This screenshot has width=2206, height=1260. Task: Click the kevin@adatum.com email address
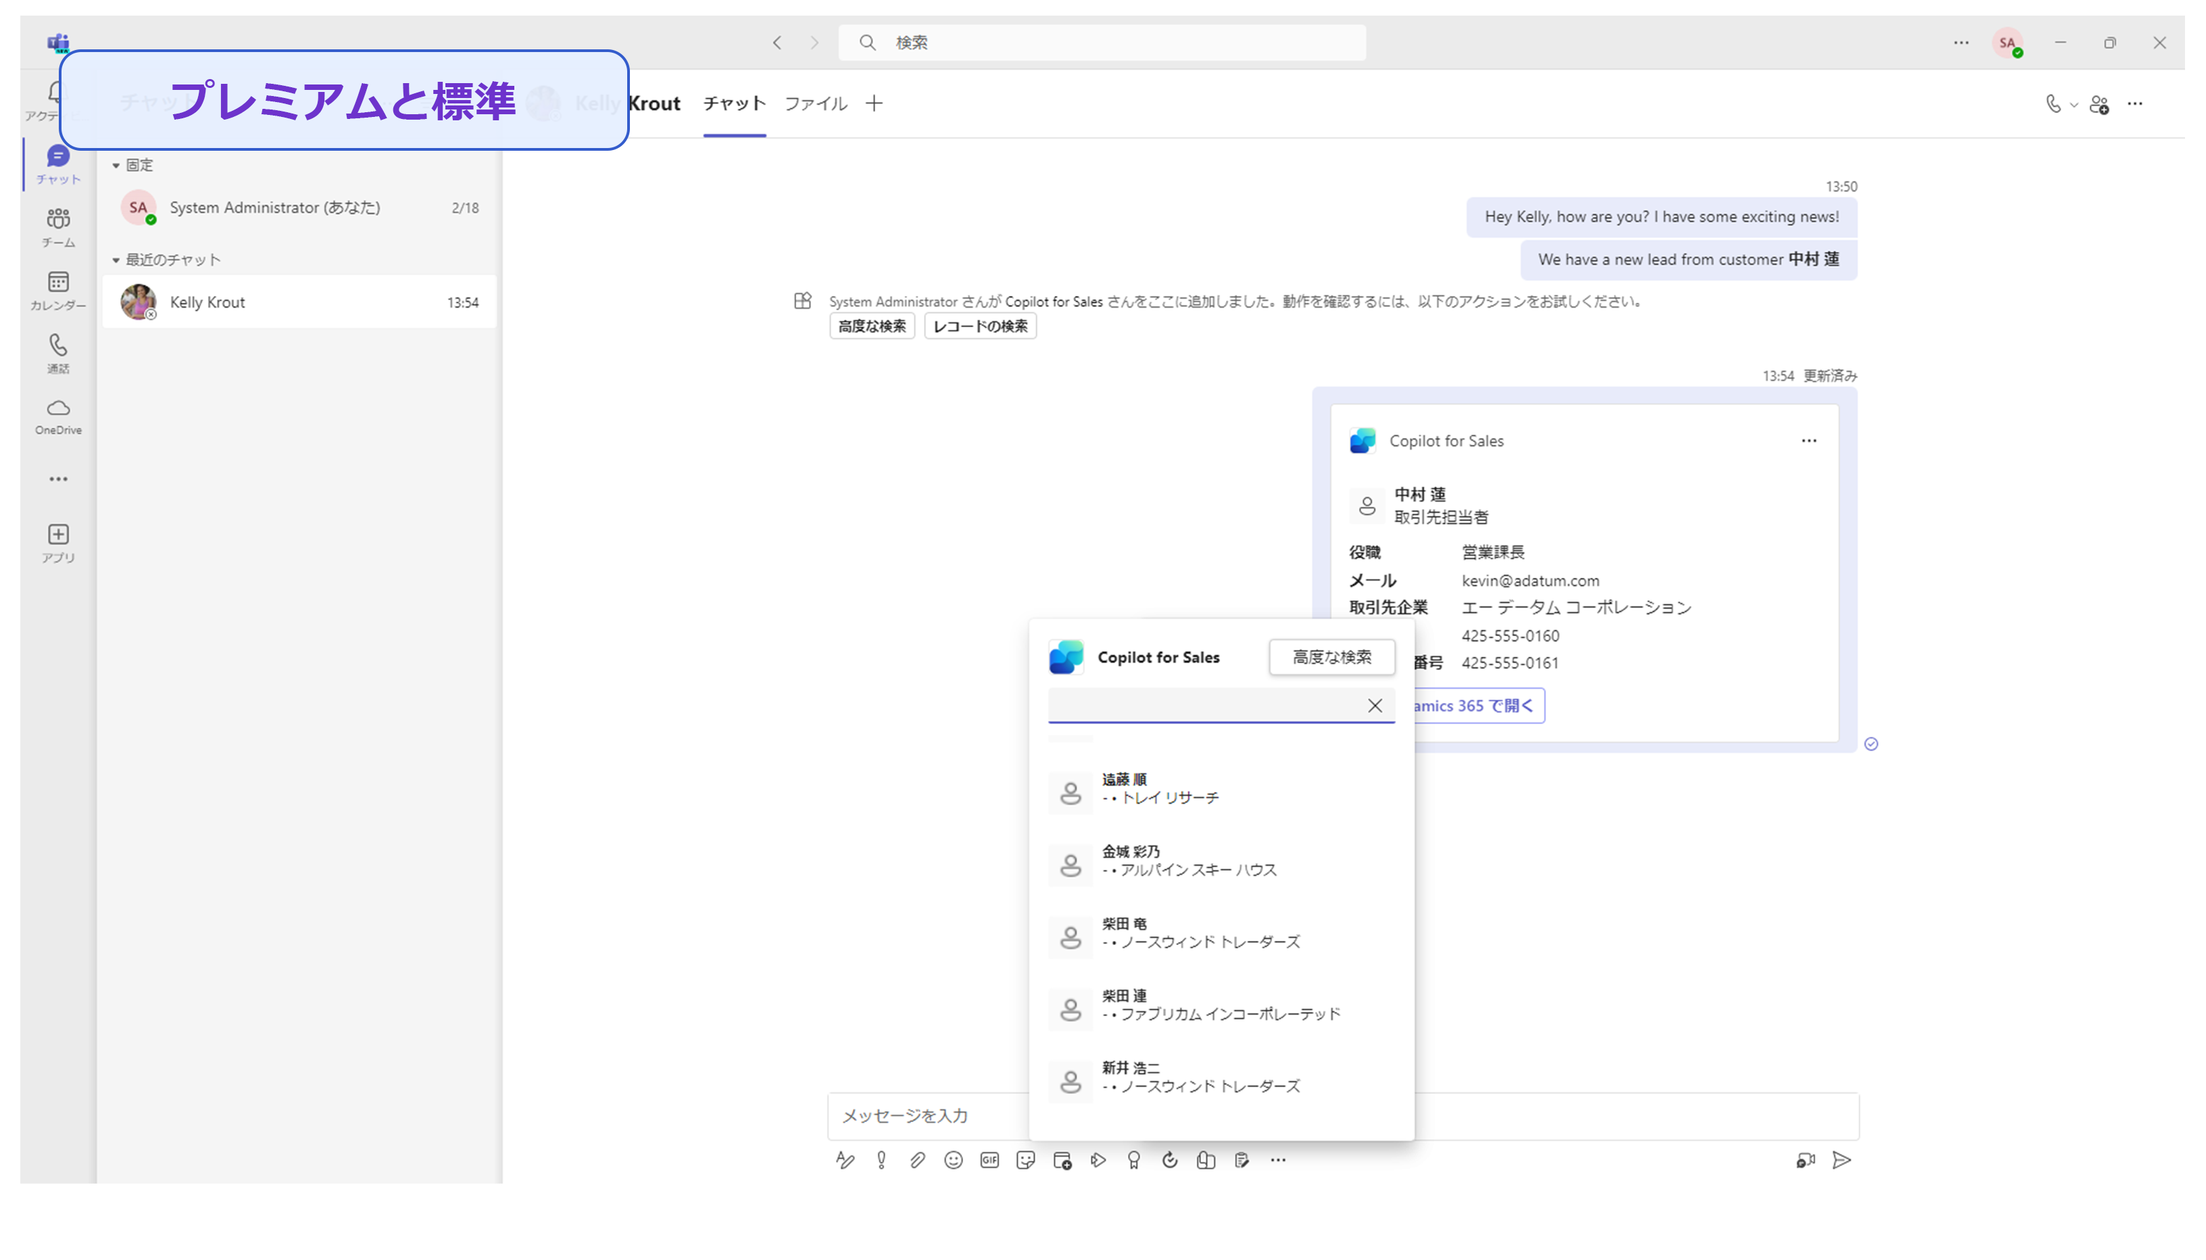1529,581
